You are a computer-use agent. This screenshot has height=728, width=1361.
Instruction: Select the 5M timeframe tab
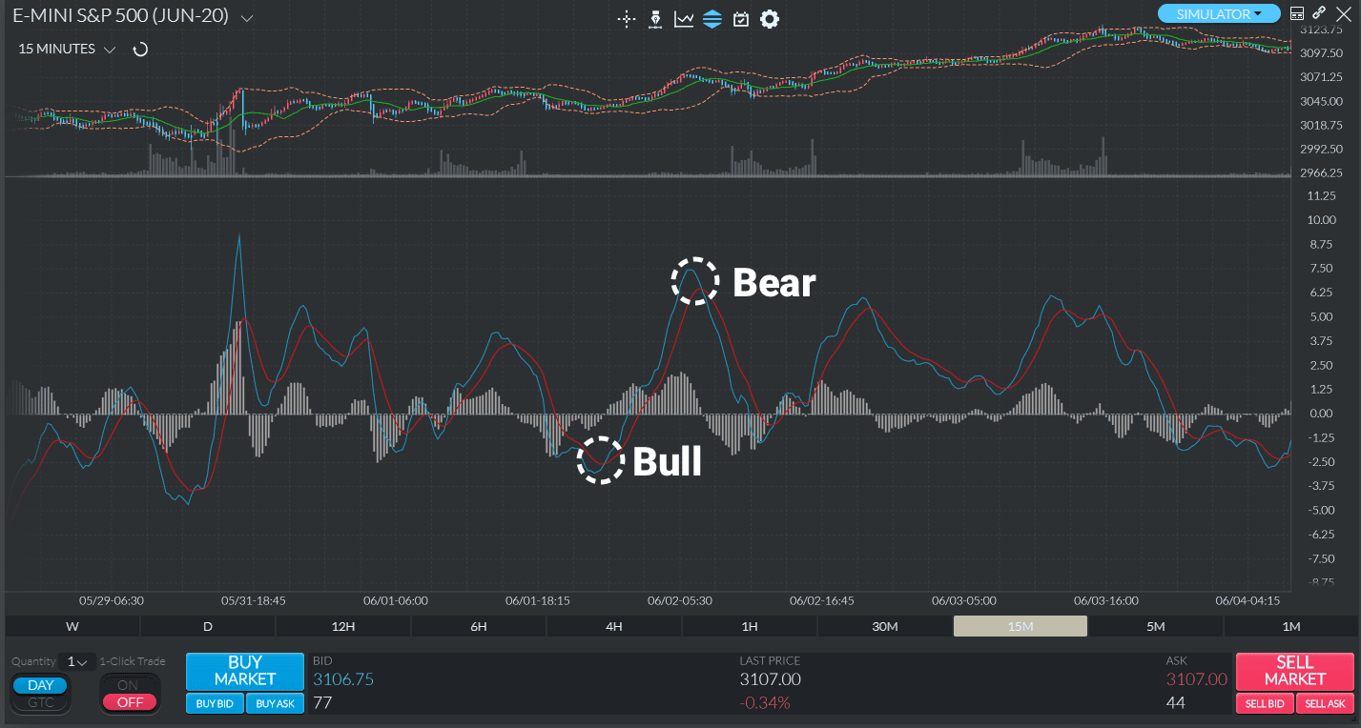(x=1156, y=626)
